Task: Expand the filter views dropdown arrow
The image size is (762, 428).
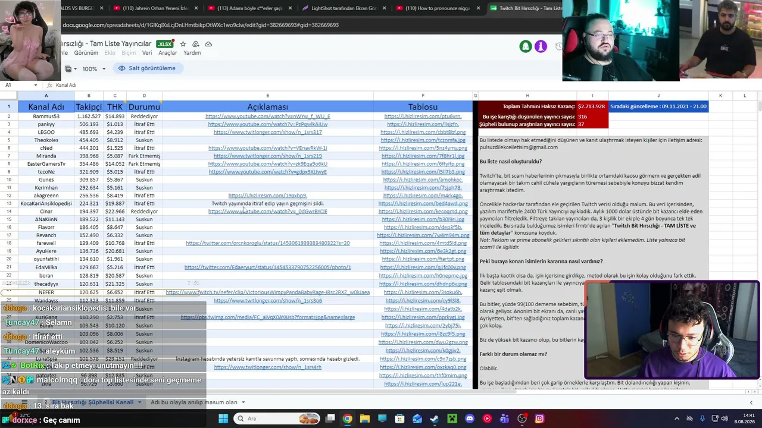Action: click(x=76, y=69)
